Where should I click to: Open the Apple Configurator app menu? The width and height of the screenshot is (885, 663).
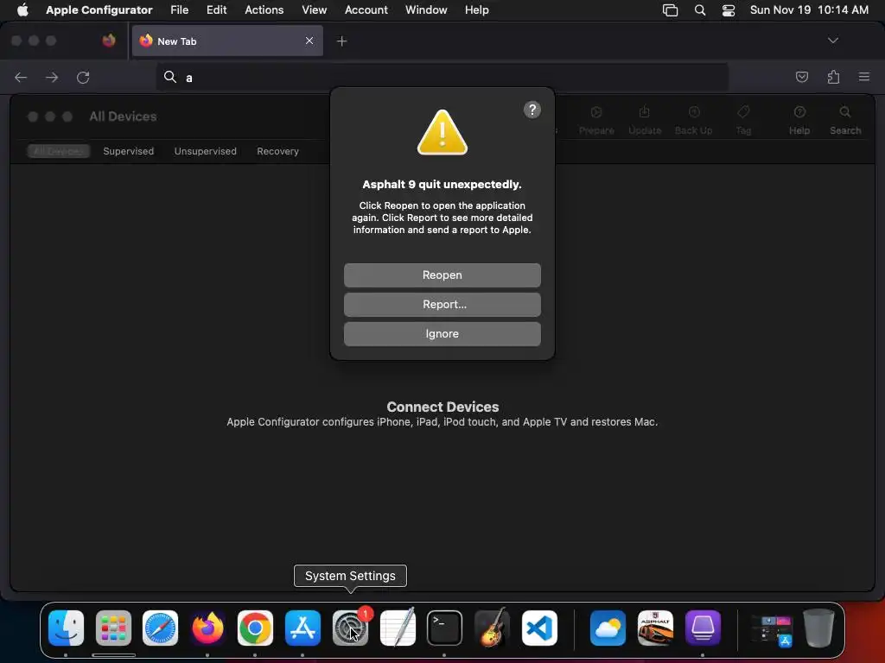(99, 9)
